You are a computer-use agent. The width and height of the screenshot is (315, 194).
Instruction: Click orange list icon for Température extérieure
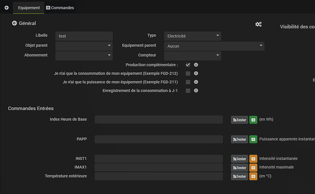(253, 176)
